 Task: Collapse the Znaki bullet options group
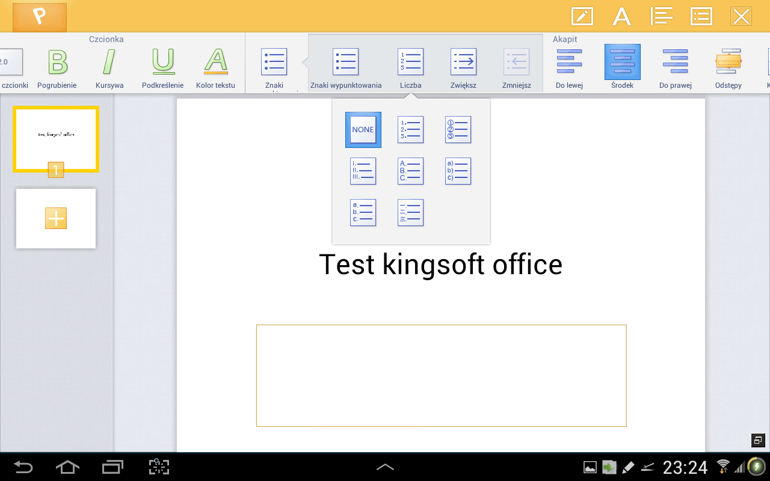[274, 68]
